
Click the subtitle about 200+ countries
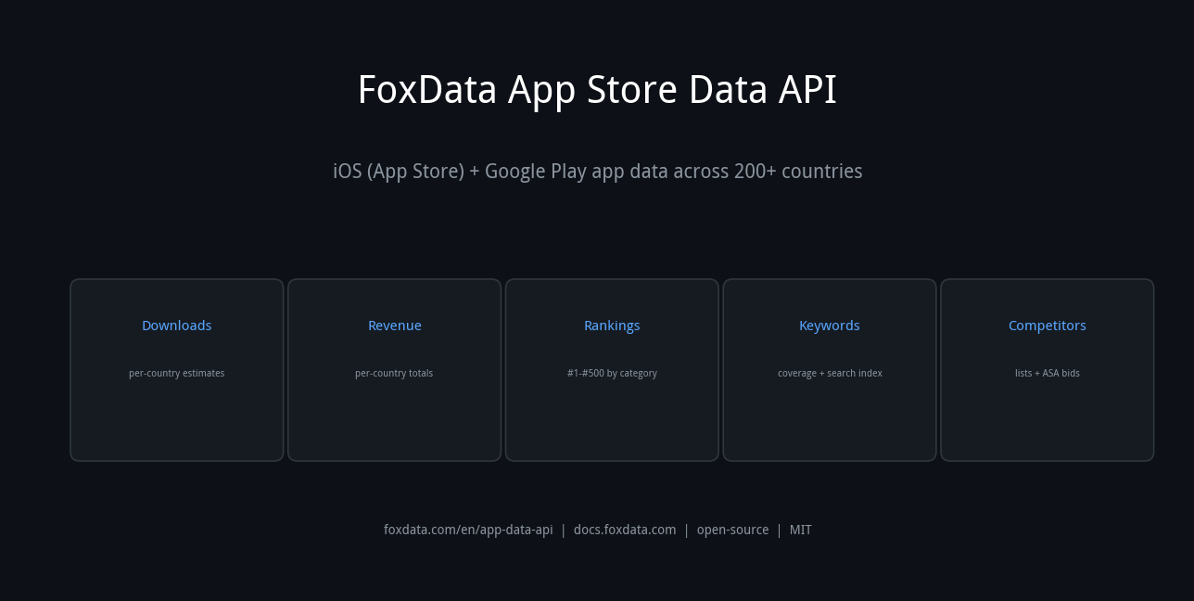tap(597, 172)
